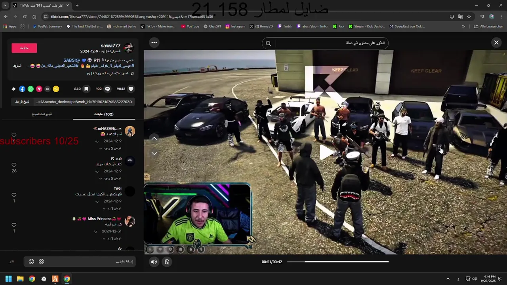This screenshot has width=507, height=285.
Task: Go to the next video with the down chevron
Action: point(154,153)
